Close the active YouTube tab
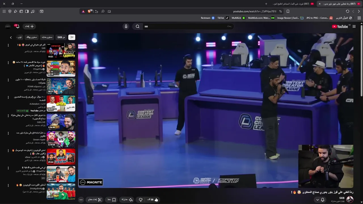Viewport: 363px width, 204px height. click(320, 4)
